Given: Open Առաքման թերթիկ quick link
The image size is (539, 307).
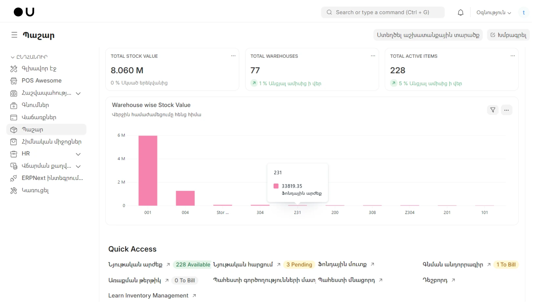Looking at the screenshot, I should (x=135, y=280).
